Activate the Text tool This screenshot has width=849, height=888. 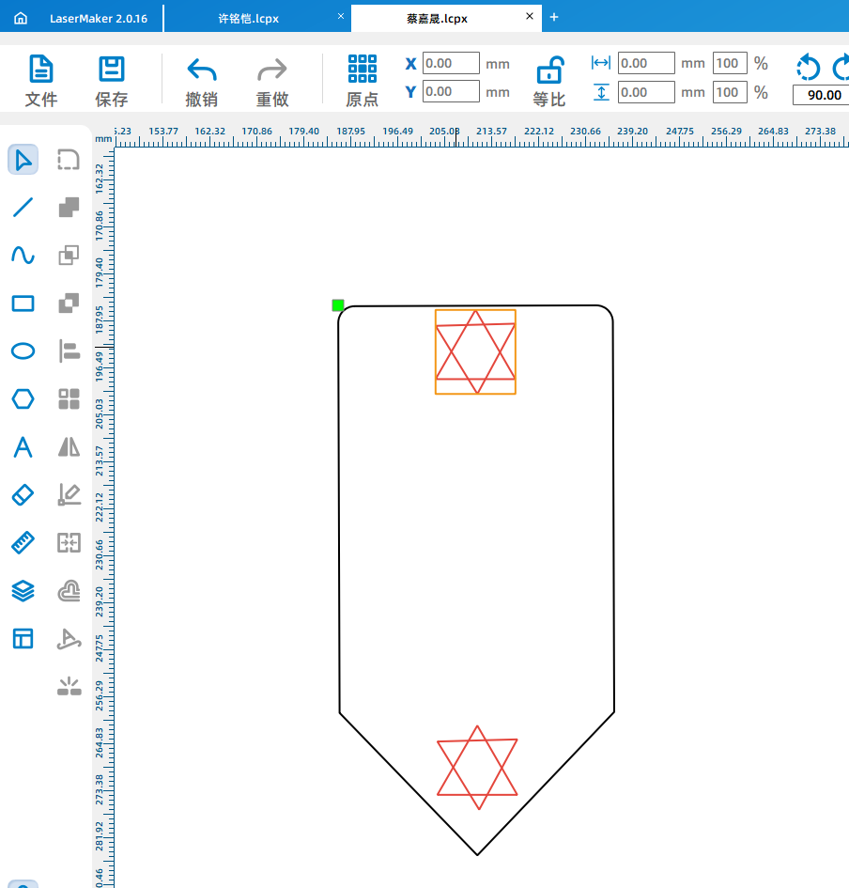coord(23,447)
